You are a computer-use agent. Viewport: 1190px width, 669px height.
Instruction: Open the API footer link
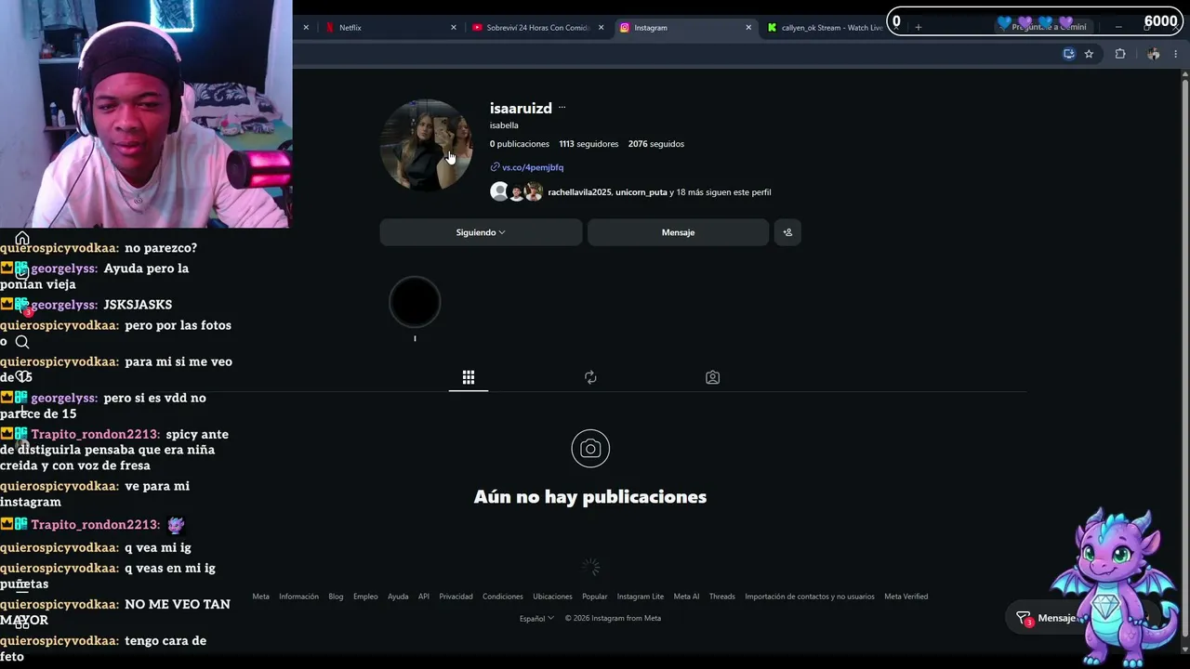coord(424,597)
